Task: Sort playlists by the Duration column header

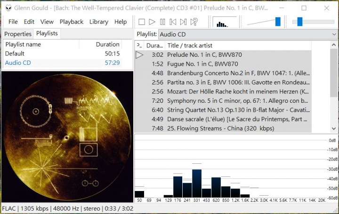Action: [x=100, y=45]
